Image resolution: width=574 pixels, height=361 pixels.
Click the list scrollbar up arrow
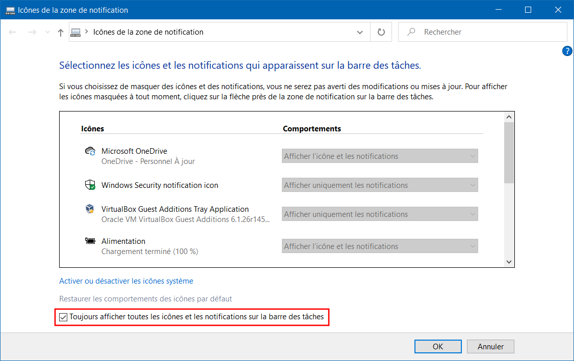509,117
